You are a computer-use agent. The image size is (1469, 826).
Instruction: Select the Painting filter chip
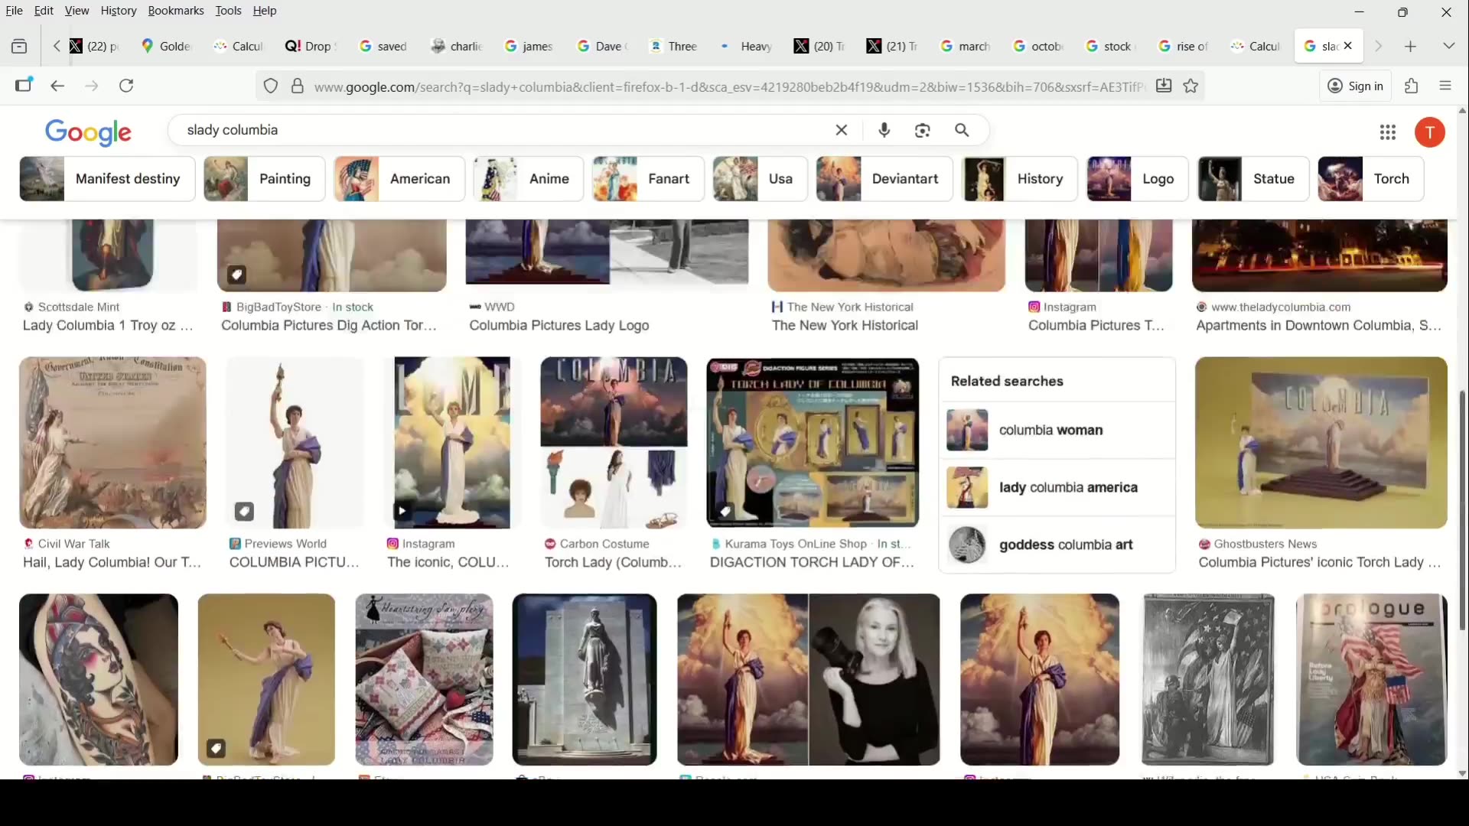point(264,179)
